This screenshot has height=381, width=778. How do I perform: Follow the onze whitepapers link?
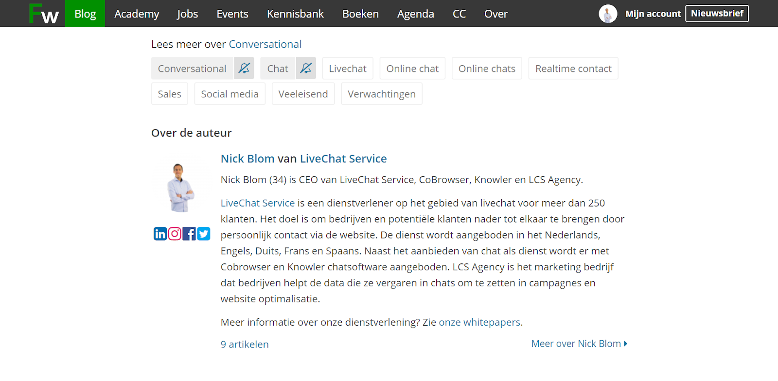point(479,322)
